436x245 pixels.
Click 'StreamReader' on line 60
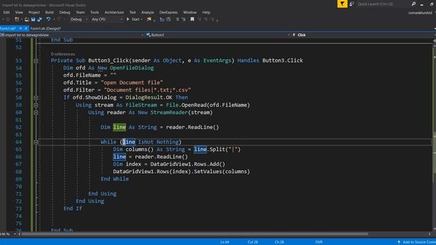coord(169,112)
